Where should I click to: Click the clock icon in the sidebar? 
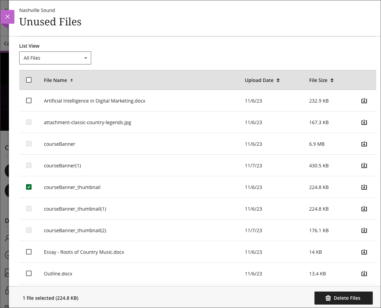tap(8, 255)
